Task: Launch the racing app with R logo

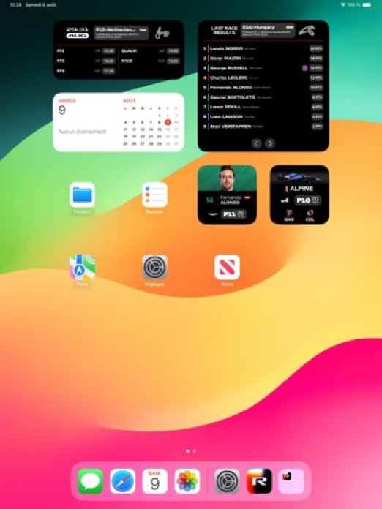Action: point(260,481)
